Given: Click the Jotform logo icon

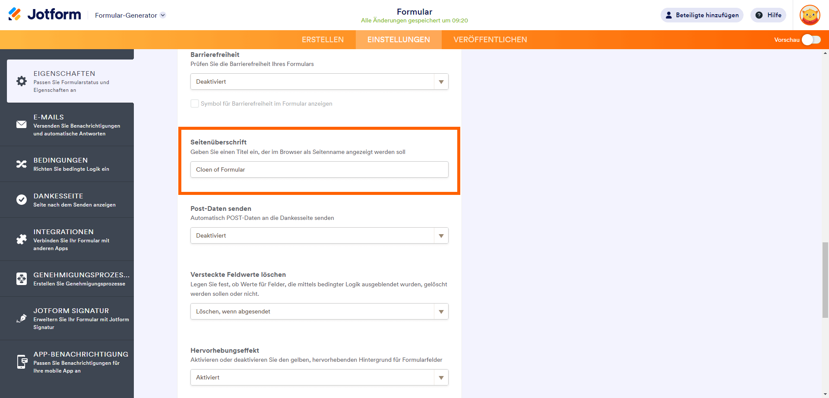Looking at the screenshot, I should (x=15, y=14).
